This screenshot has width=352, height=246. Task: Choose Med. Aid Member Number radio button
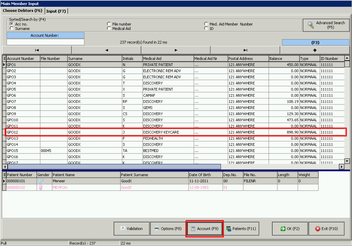[206, 24]
